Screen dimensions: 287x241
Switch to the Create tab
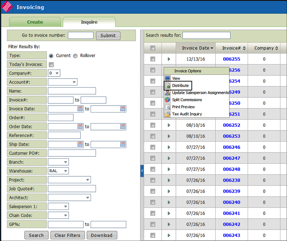click(35, 22)
